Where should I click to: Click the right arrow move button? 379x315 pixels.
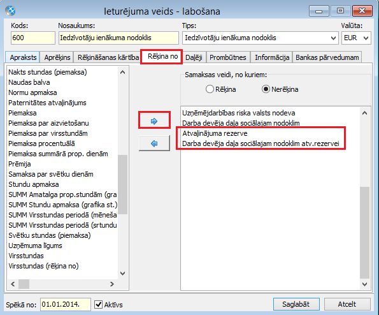coord(154,121)
